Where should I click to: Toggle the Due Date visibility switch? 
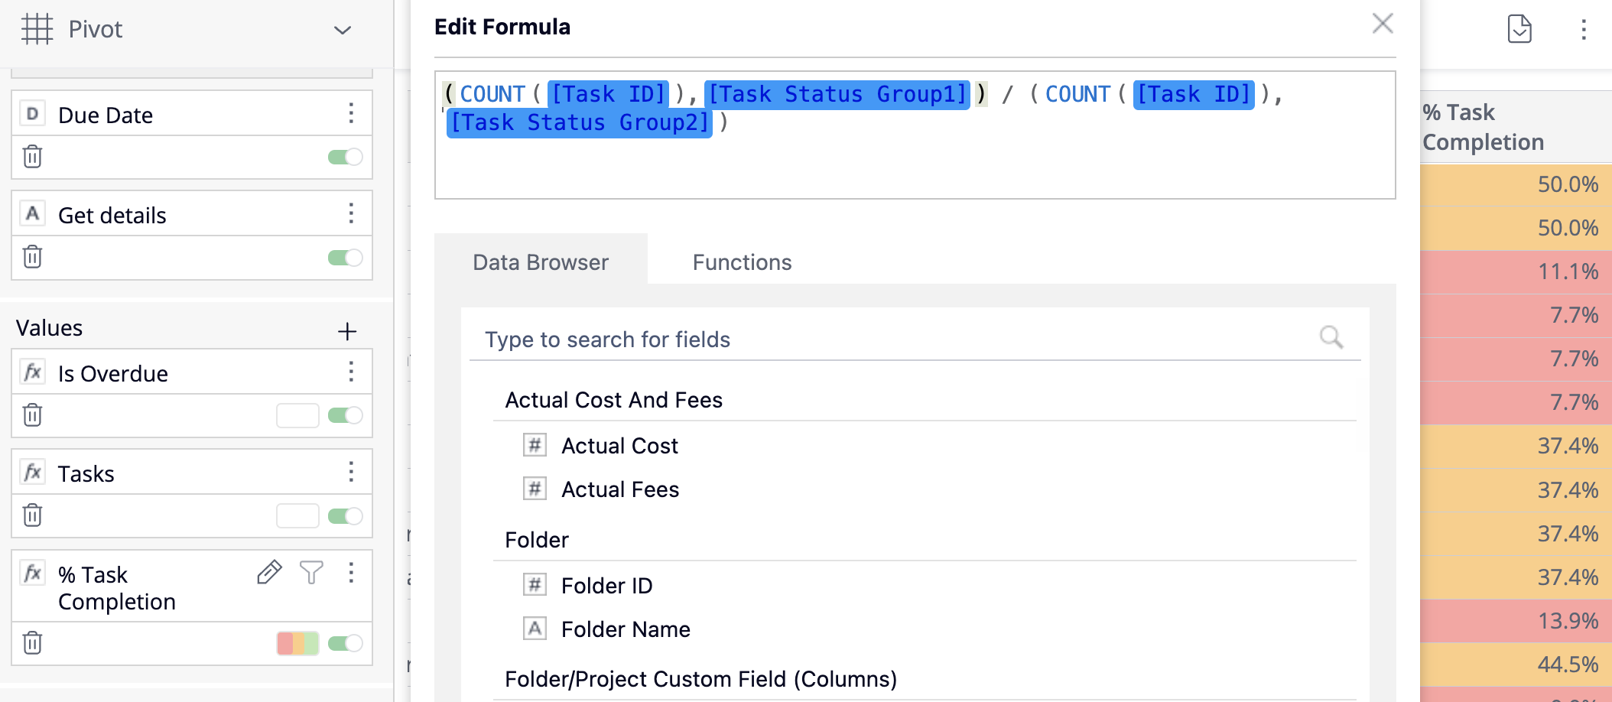coord(345,157)
